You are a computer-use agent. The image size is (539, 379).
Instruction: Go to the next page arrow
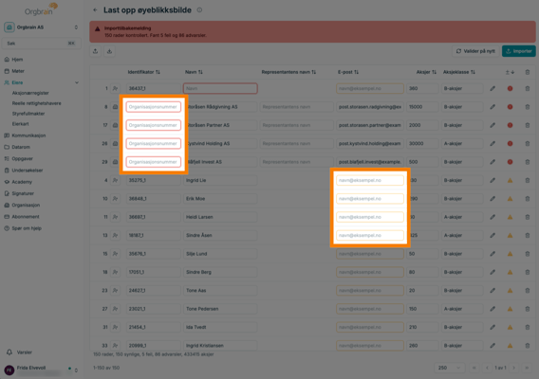click(x=514, y=368)
